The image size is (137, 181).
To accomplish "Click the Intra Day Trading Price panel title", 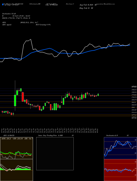I will pos(56,135).
